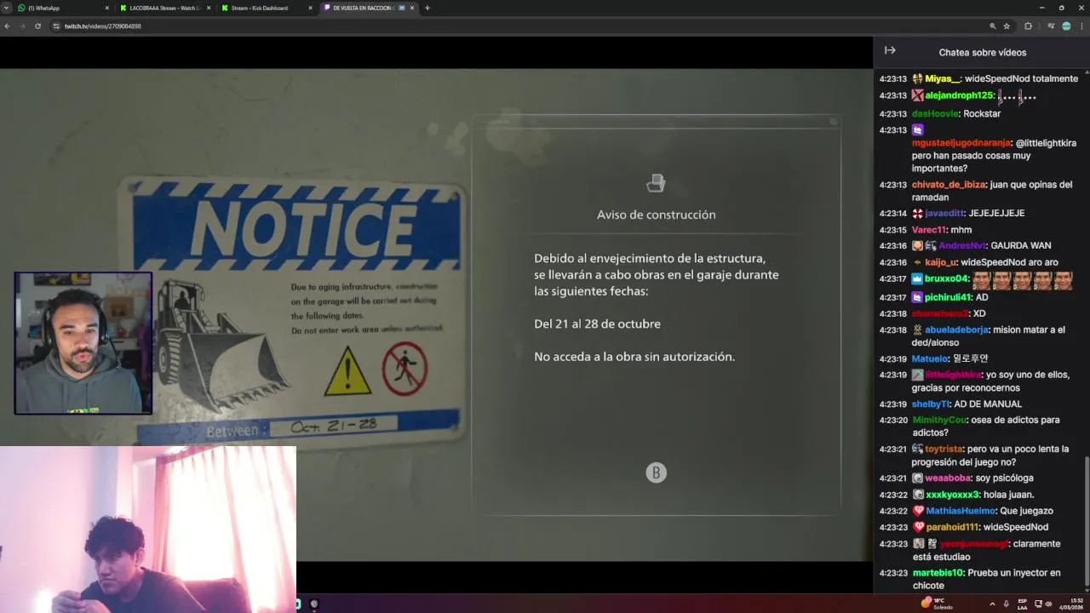Collapse the chat panel with the arrow icon
1090x613 pixels.
click(890, 50)
